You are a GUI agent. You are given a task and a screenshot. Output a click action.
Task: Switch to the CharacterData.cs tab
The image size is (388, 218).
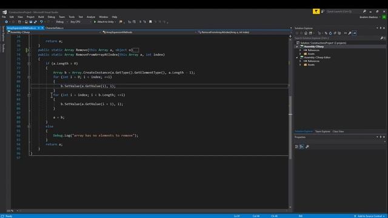click(55, 28)
